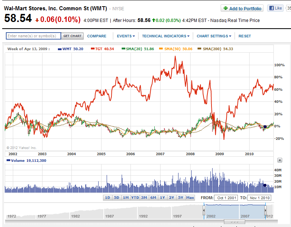
Task: Click the 1987 label in overview timeline
Action: coord(110,216)
